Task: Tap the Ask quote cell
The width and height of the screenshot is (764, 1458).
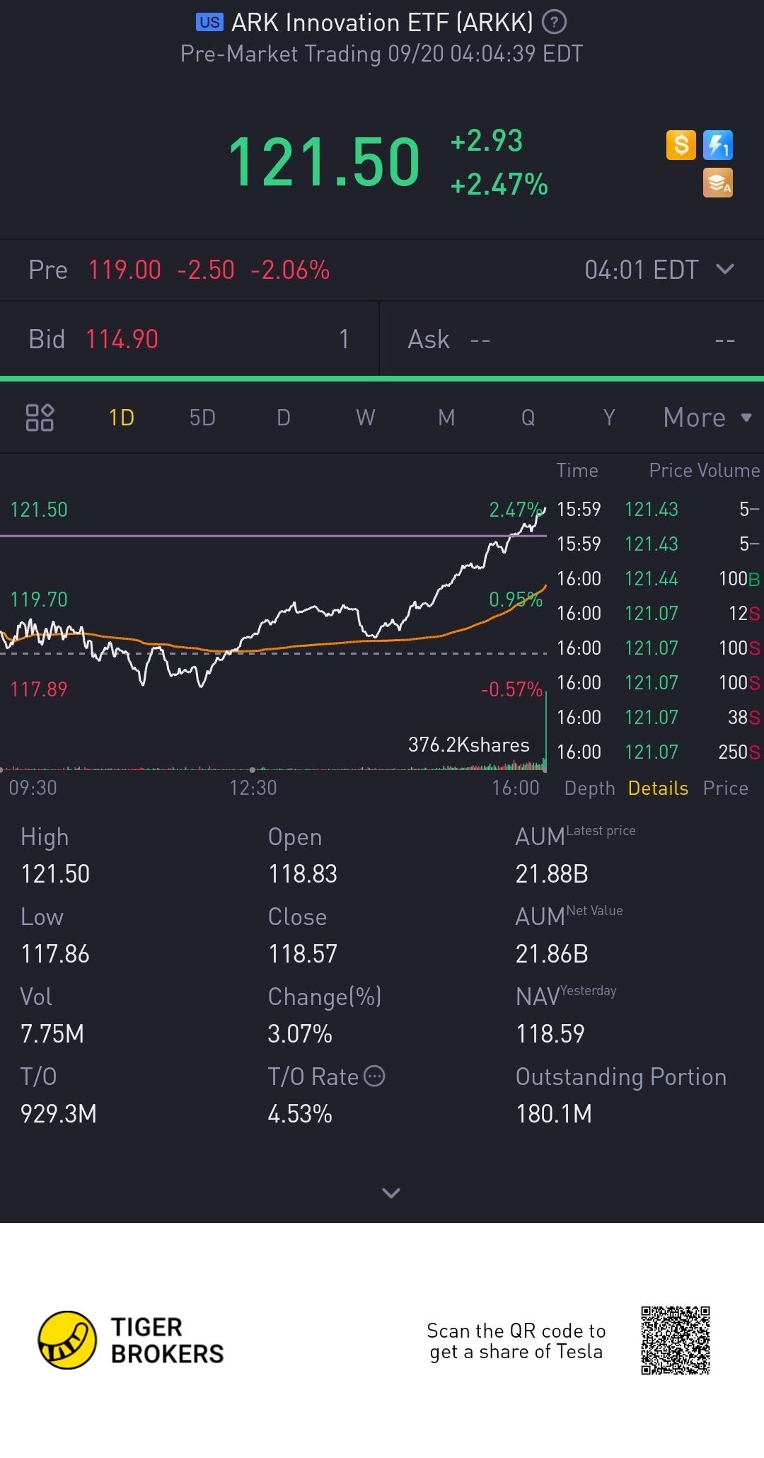Action: click(x=572, y=339)
